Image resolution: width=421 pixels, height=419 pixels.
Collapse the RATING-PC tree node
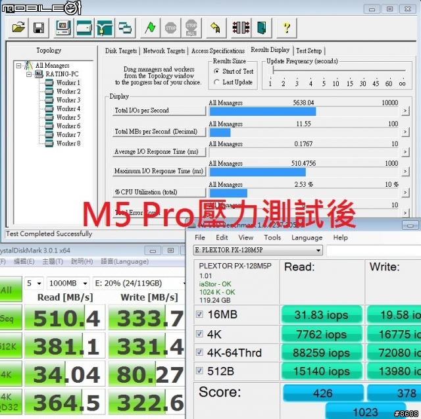tap(29, 74)
